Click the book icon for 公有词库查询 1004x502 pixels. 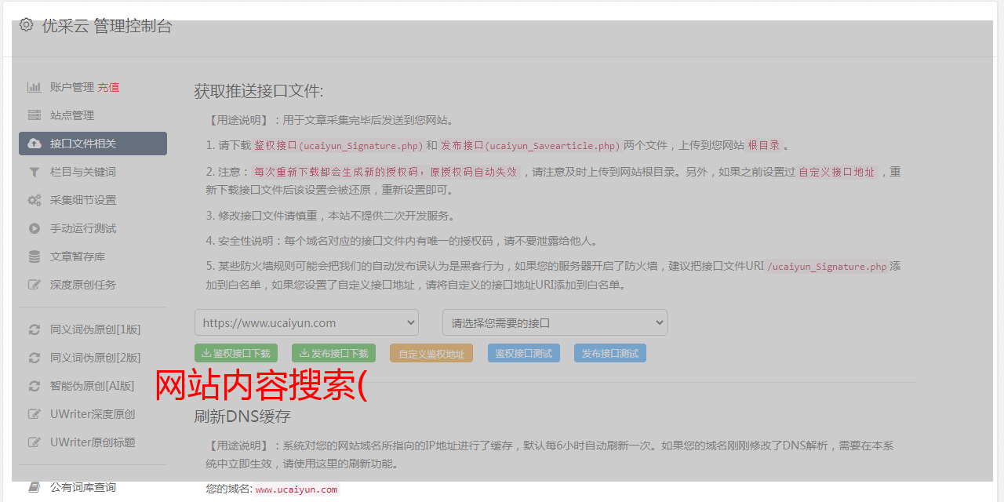pyautogui.click(x=35, y=487)
